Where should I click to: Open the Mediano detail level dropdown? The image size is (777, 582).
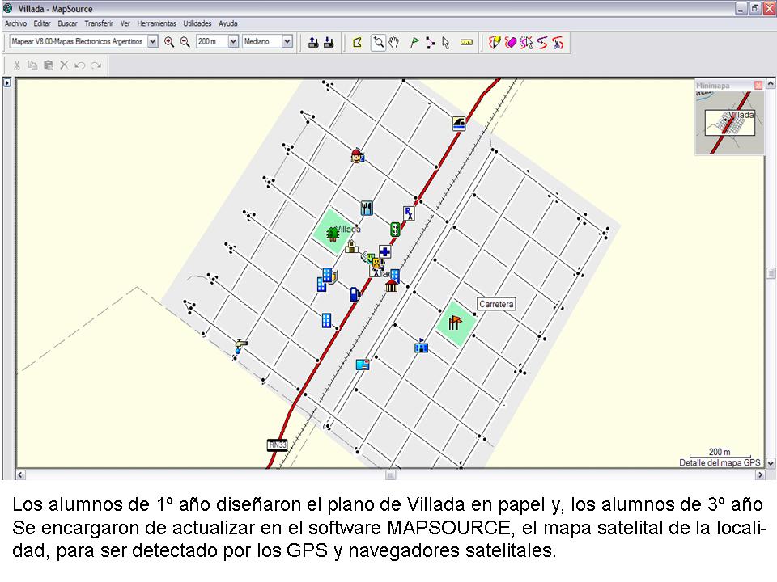coord(287,42)
